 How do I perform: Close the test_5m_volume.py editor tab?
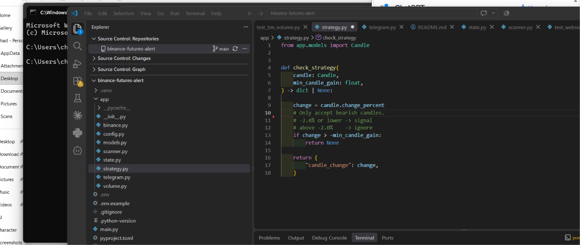pos(305,27)
